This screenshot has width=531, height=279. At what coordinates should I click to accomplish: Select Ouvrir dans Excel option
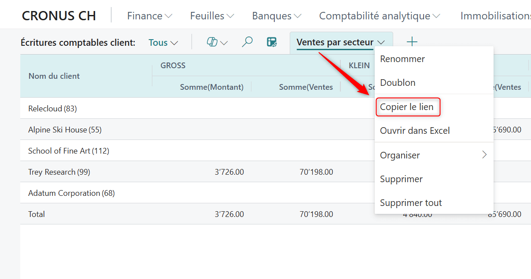[x=415, y=131]
